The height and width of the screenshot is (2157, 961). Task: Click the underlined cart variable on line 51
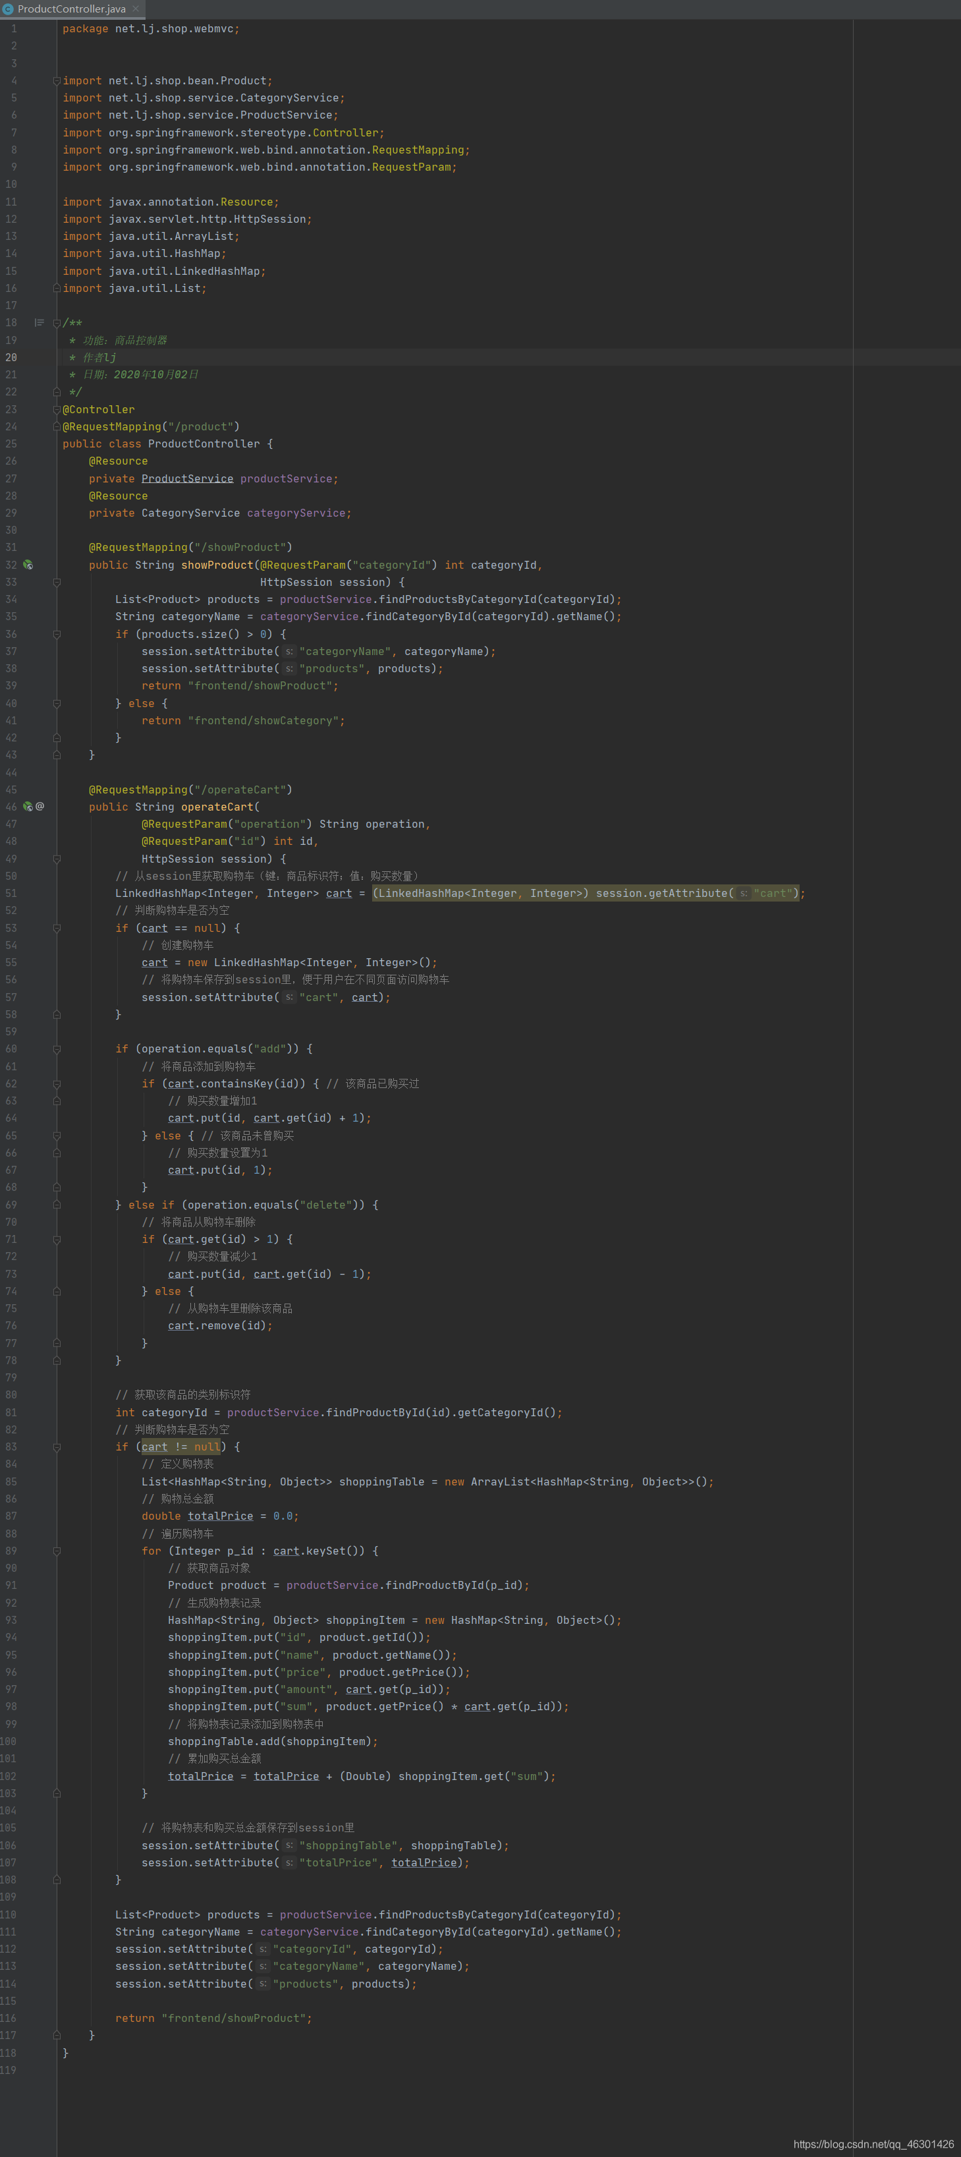339,894
